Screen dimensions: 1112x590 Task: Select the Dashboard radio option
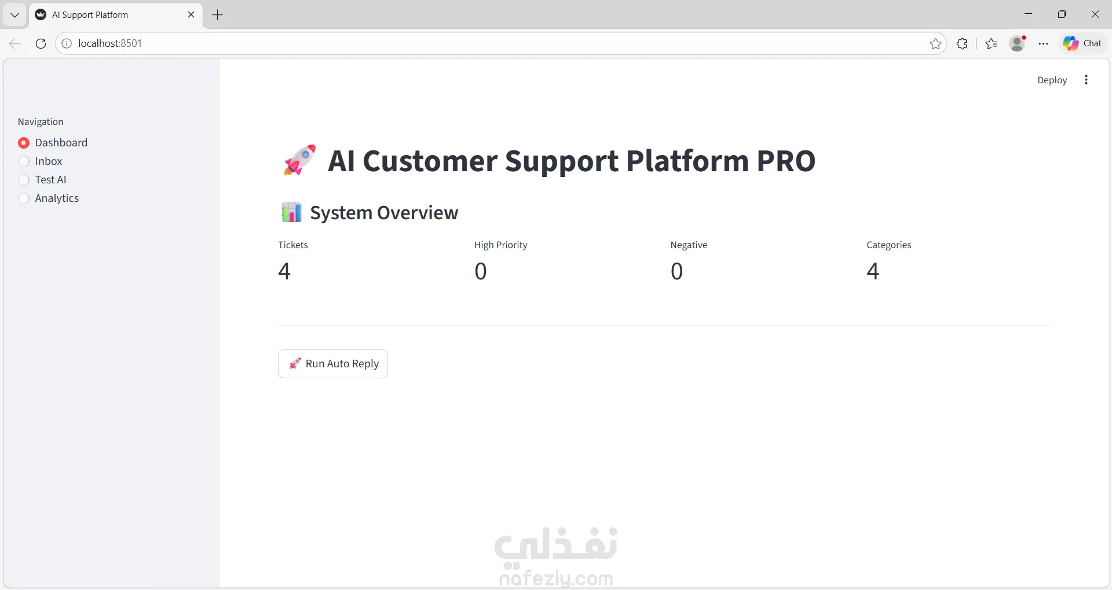[x=24, y=143]
